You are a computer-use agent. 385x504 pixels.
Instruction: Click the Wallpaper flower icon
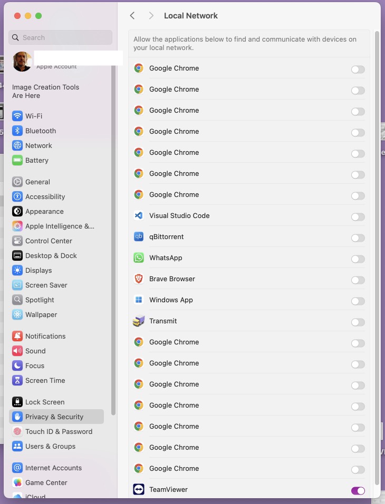(x=17, y=315)
